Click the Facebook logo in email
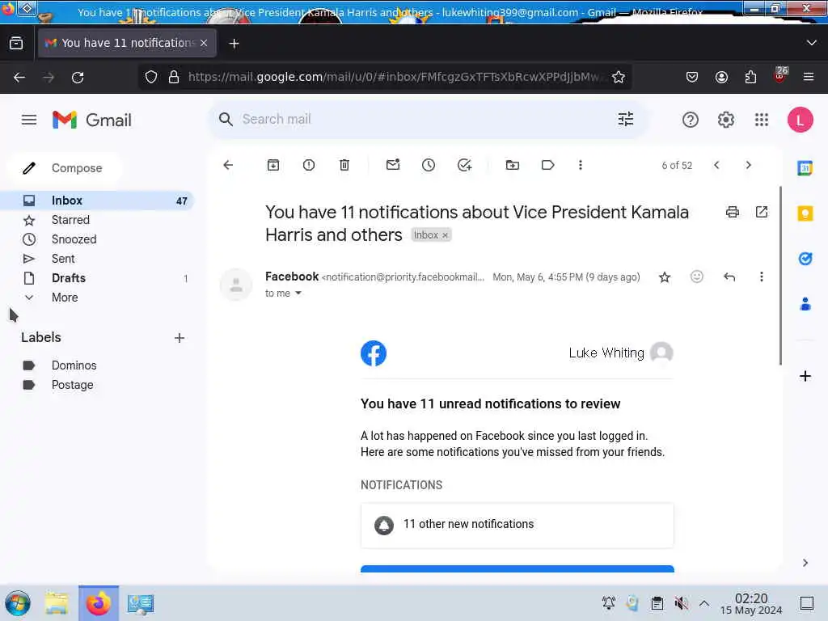The height and width of the screenshot is (621, 828). (x=374, y=353)
